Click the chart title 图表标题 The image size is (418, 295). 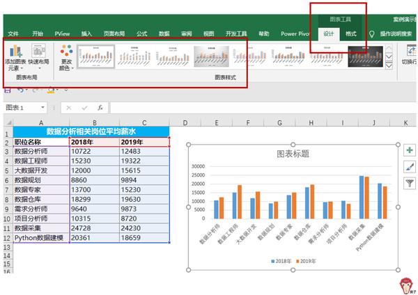(x=293, y=154)
